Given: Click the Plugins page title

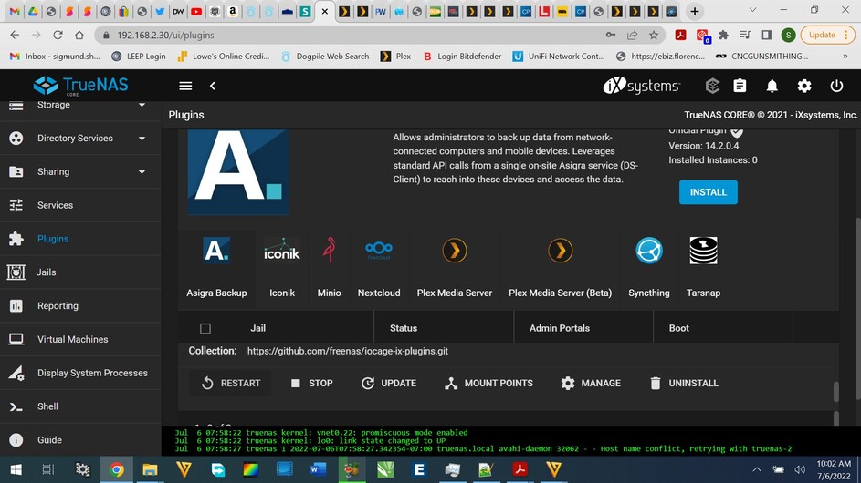Looking at the screenshot, I should 186,115.
